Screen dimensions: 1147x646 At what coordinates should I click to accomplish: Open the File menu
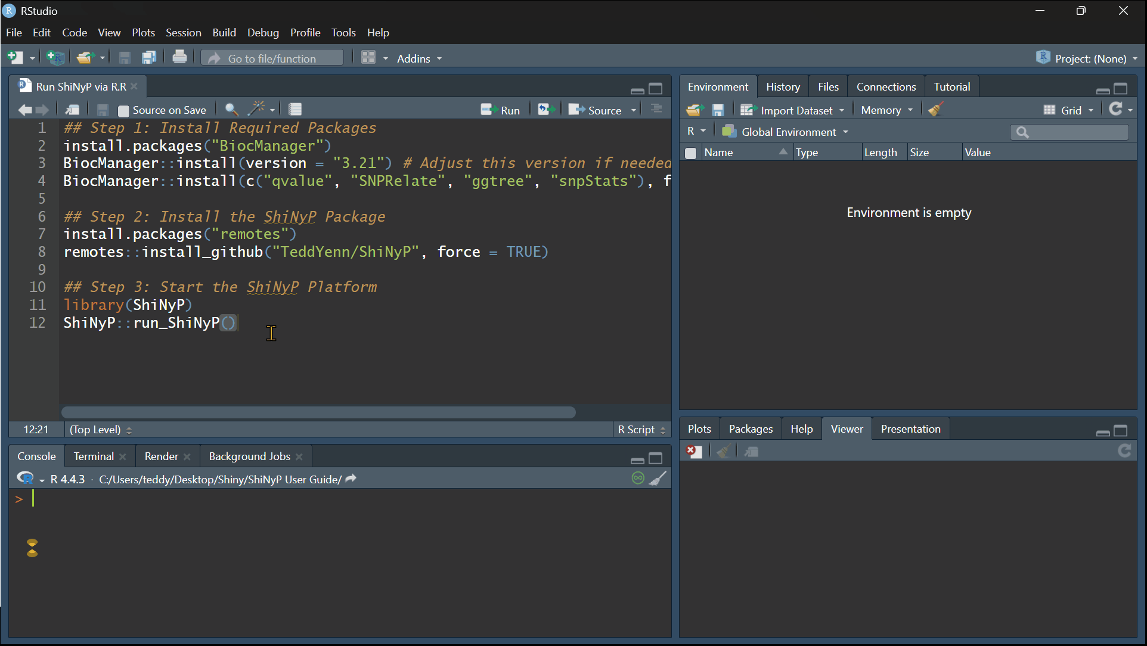coord(14,33)
